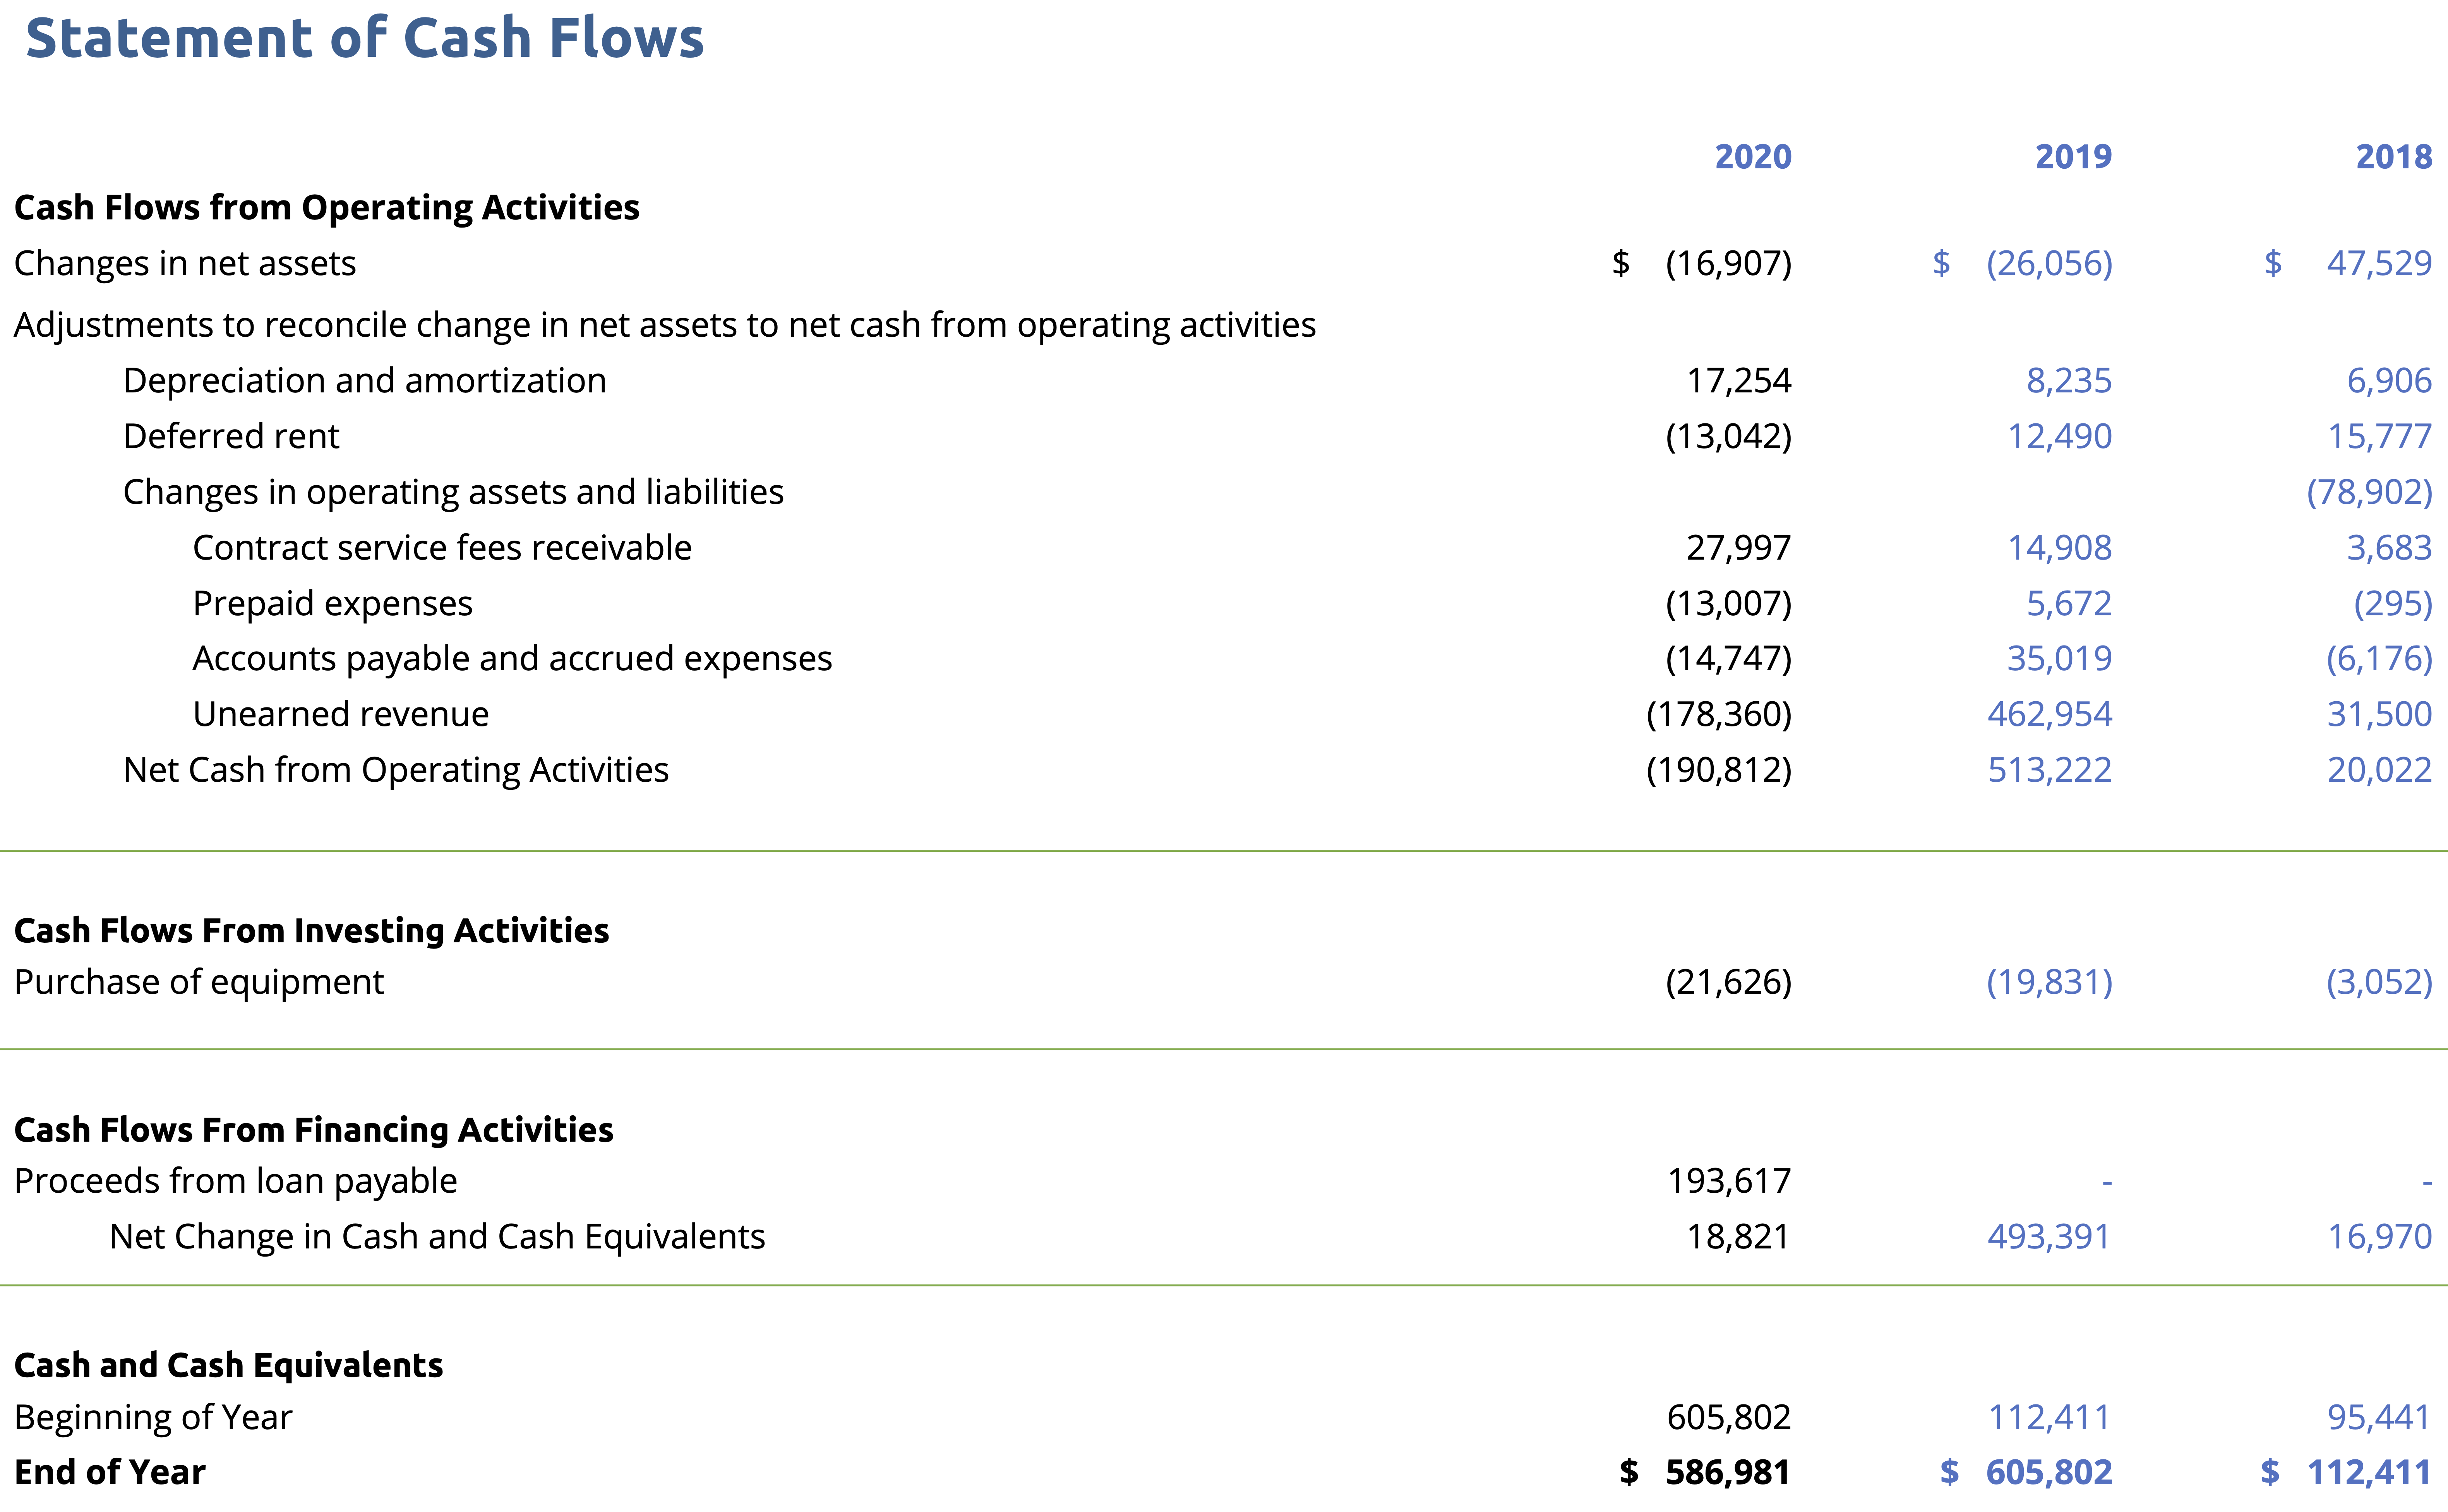Select 2018 depreciation value 6,906

click(2389, 381)
